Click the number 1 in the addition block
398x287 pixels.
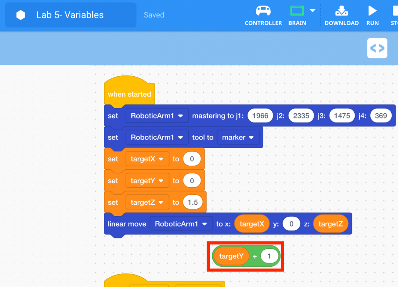click(x=269, y=256)
